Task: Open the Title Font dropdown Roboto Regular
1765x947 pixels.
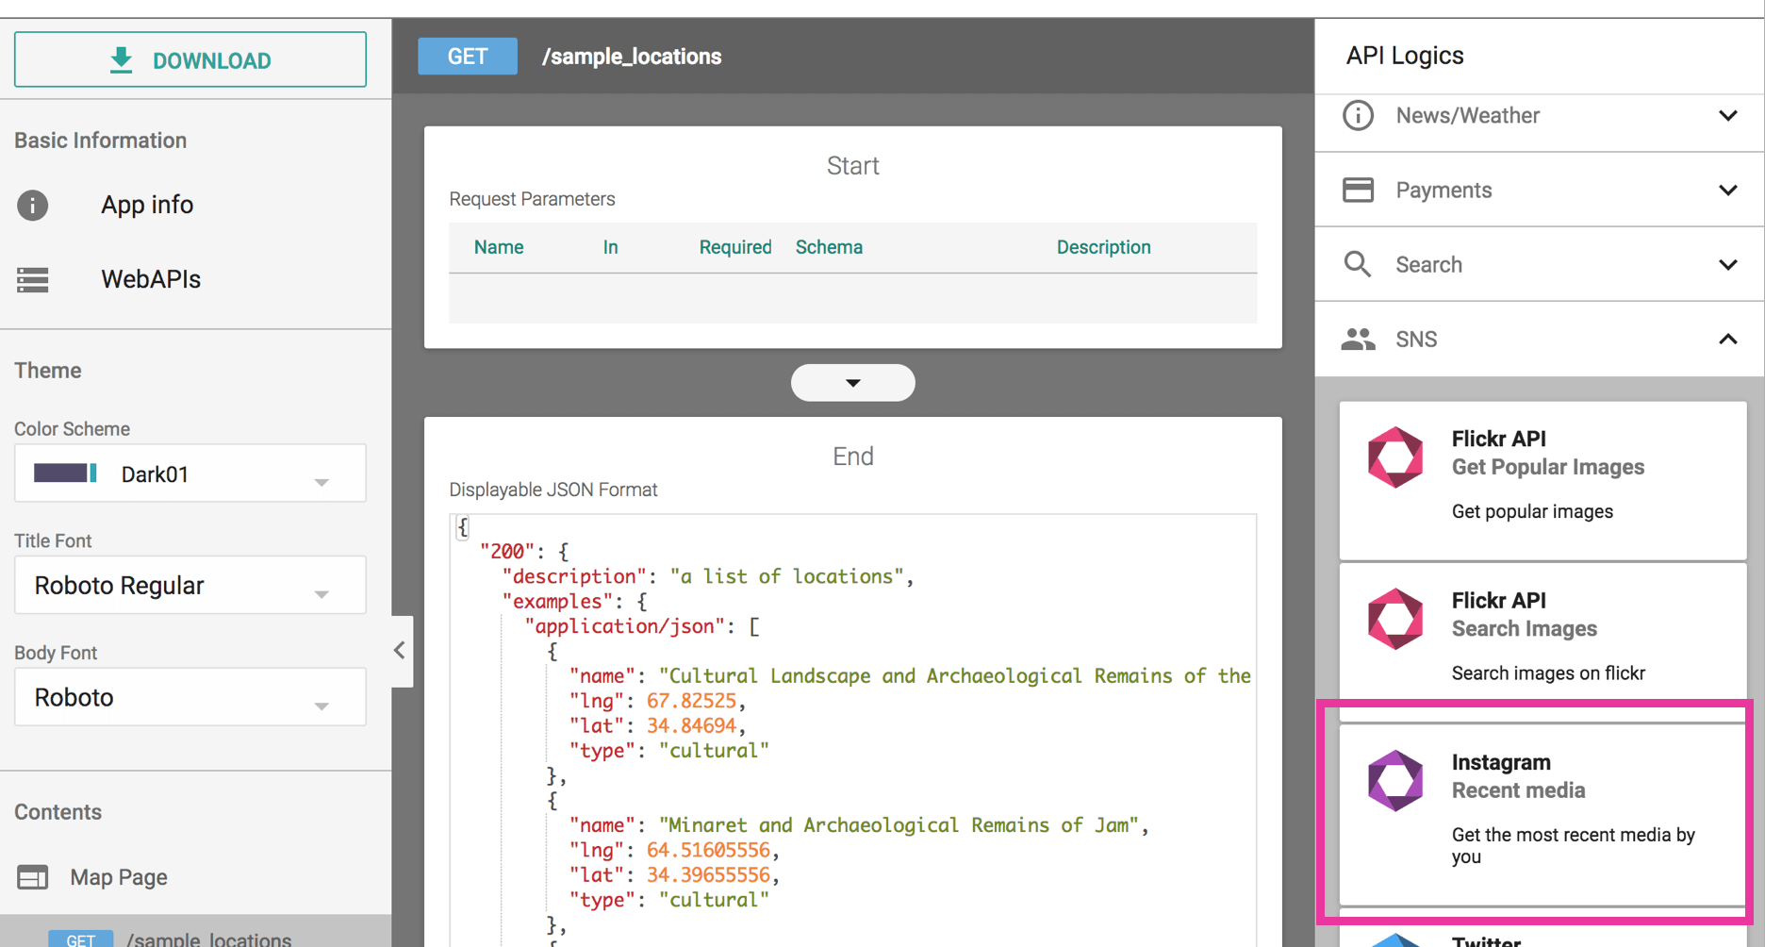Action: (190, 586)
